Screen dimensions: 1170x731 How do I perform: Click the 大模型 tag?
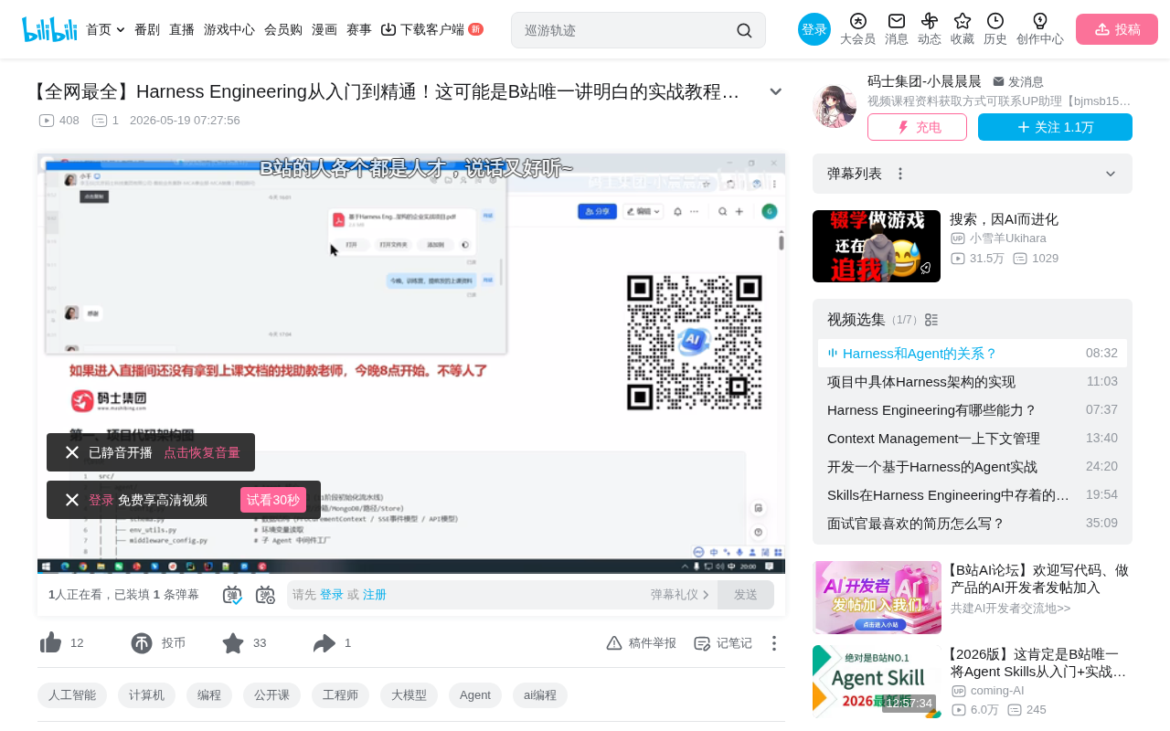[x=409, y=695]
